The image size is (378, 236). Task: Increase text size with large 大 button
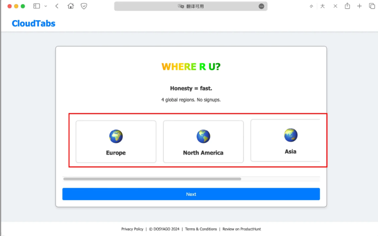tap(322, 6)
